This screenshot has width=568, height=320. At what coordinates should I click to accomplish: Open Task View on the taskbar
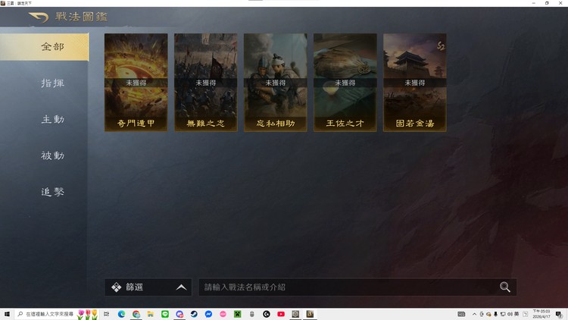pyautogui.click(x=107, y=314)
